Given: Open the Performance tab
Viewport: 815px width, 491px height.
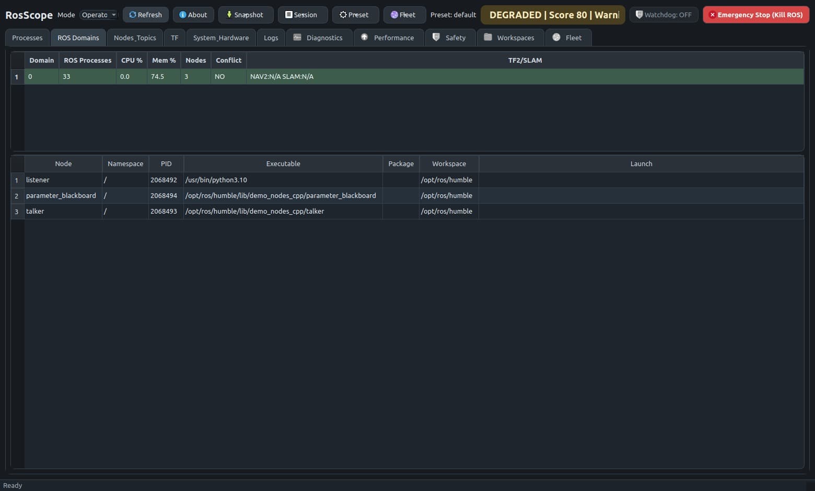Looking at the screenshot, I should coord(389,38).
